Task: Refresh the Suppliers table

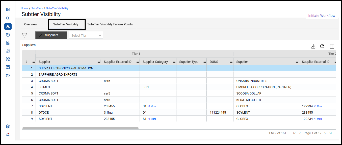Action: tap(322, 46)
